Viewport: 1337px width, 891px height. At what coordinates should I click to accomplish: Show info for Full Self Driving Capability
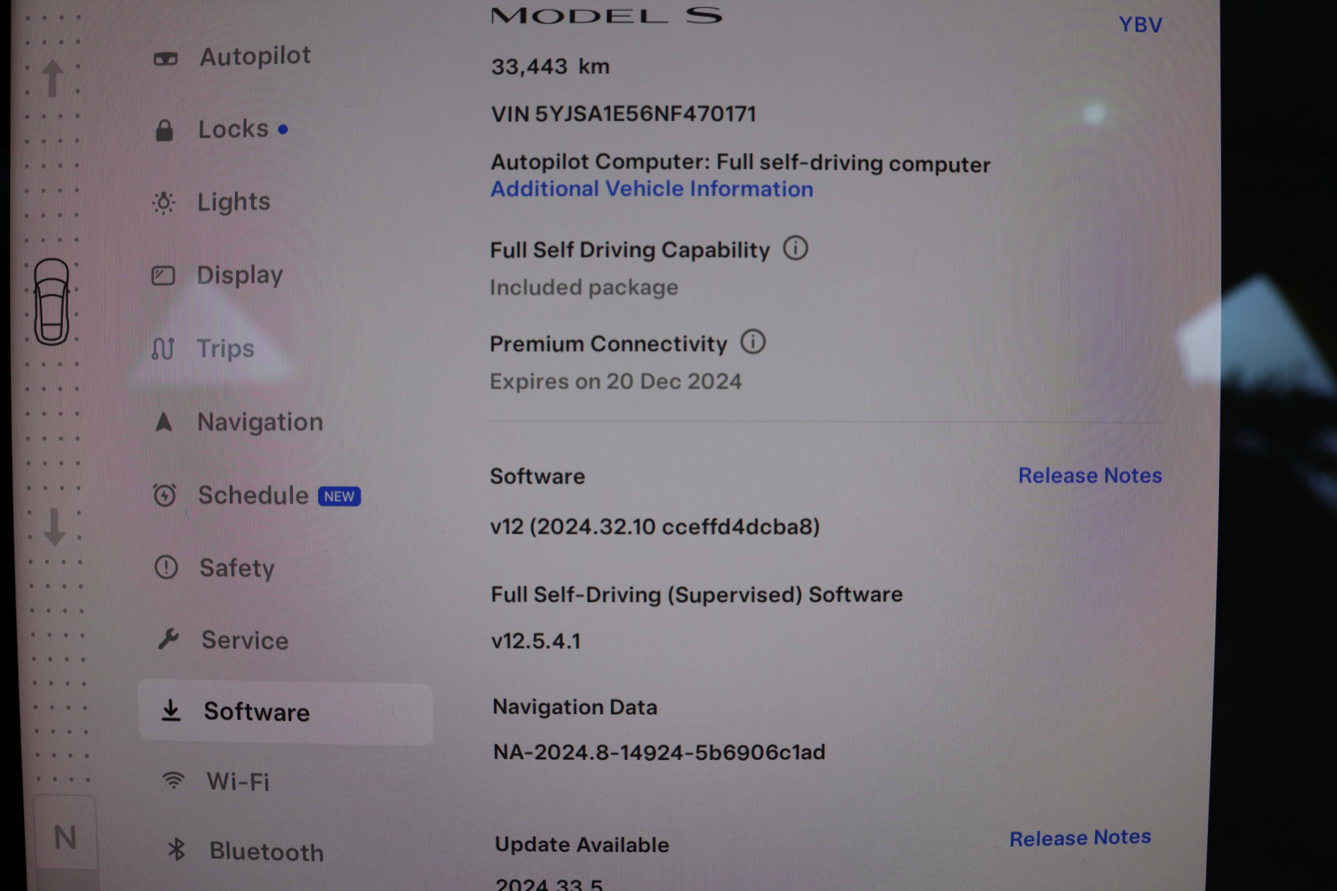(796, 249)
